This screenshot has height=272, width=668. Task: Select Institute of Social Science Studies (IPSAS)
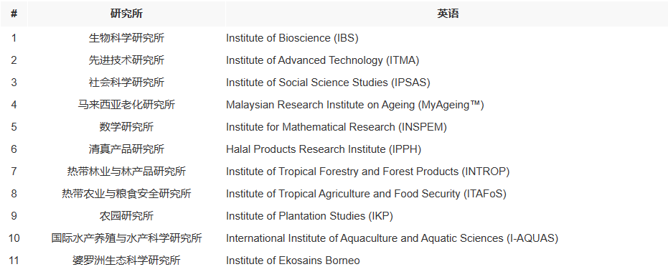[x=328, y=83]
